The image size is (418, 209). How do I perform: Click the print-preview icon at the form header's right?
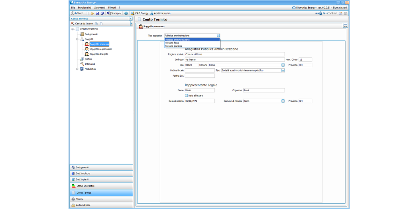345,25
